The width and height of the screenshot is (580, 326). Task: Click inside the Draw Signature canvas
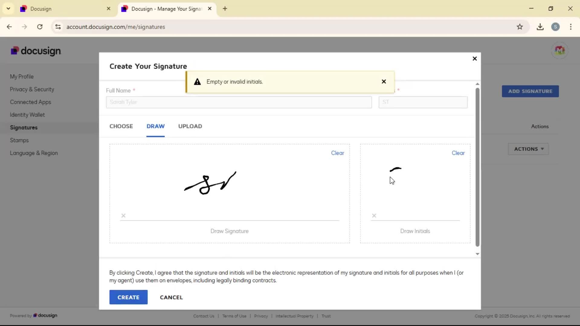pyautogui.click(x=230, y=193)
